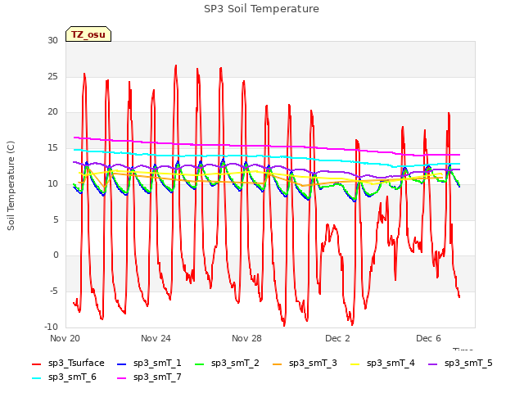Click the purple sp3_smT_5 legend swatch
524x393 pixels.
(433, 364)
